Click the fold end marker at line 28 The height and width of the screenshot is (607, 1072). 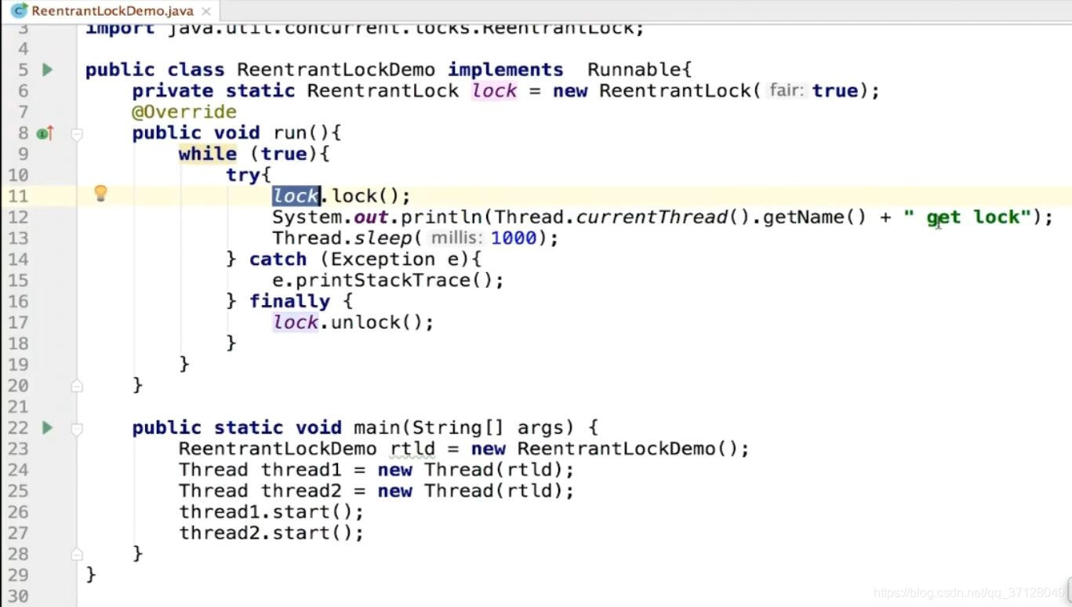point(77,554)
